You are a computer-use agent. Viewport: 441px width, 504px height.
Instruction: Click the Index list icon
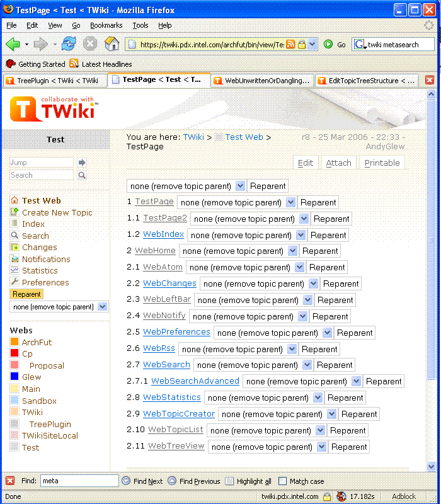coord(14,223)
